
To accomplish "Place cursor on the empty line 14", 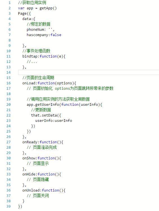I will pyautogui.click(x=88, y=72).
